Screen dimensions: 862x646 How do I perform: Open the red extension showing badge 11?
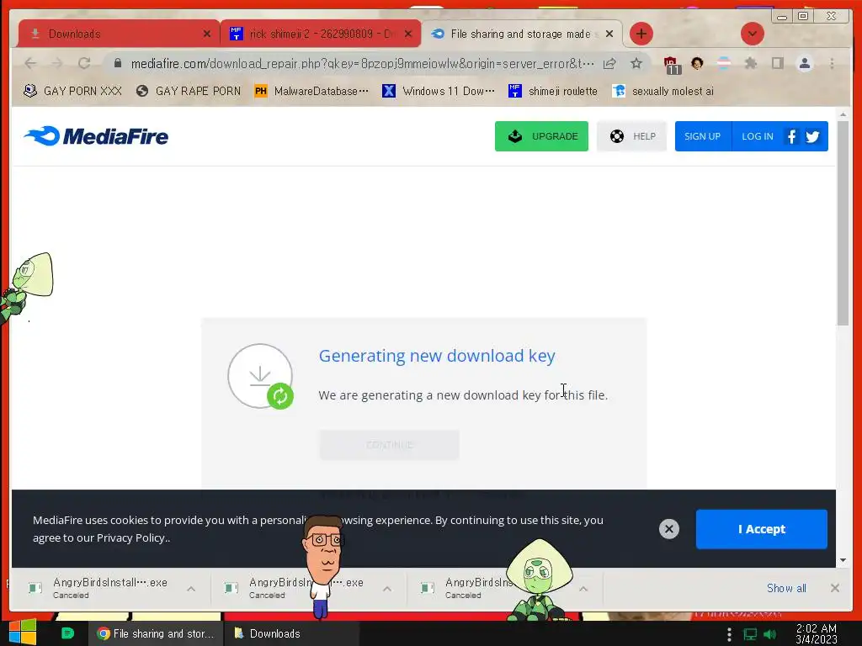(x=671, y=65)
